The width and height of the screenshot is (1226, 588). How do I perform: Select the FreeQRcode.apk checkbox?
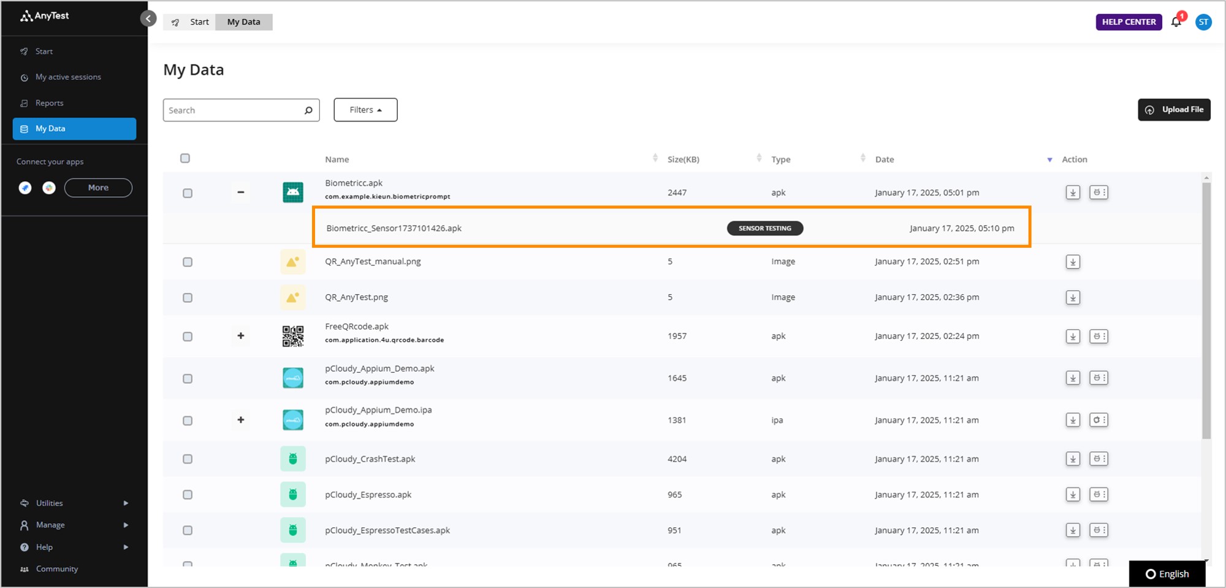point(188,337)
